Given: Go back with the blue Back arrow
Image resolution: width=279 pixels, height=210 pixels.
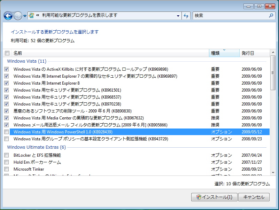Looking at the screenshot, I should (8, 16).
